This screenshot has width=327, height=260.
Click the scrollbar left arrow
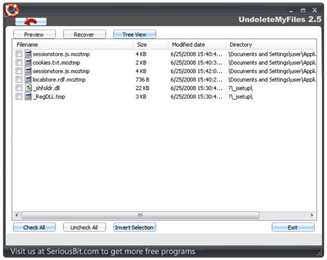17,215
